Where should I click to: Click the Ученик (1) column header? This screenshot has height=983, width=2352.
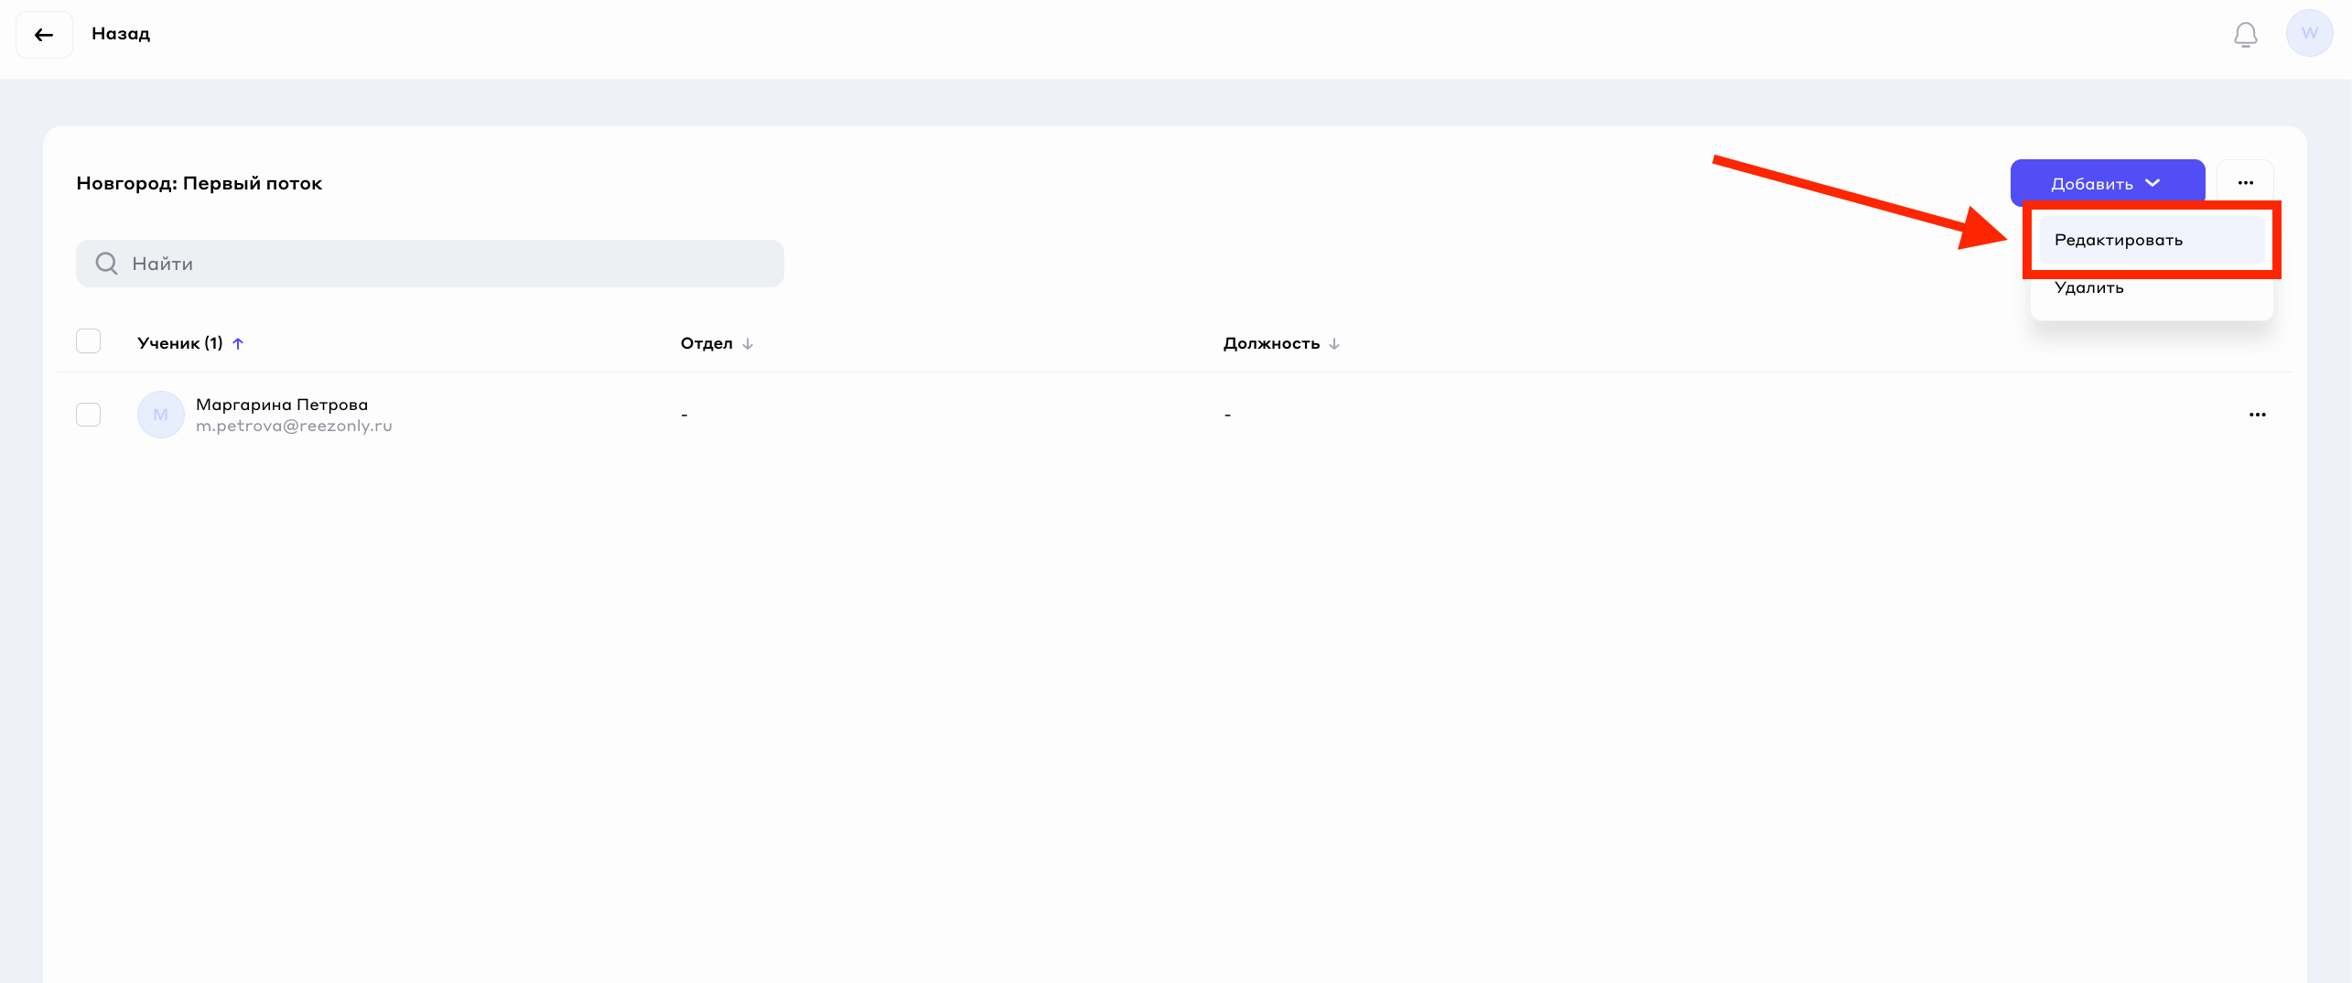tap(179, 343)
